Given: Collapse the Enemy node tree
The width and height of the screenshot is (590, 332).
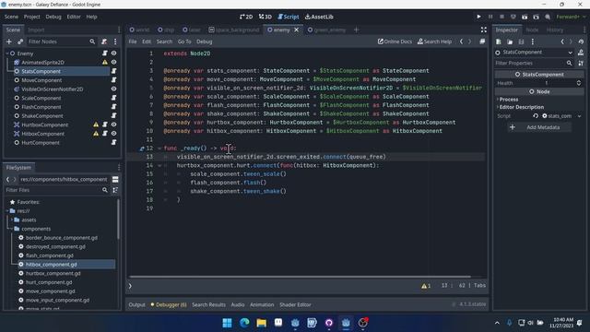Looking at the screenshot, I should tap(7, 53).
